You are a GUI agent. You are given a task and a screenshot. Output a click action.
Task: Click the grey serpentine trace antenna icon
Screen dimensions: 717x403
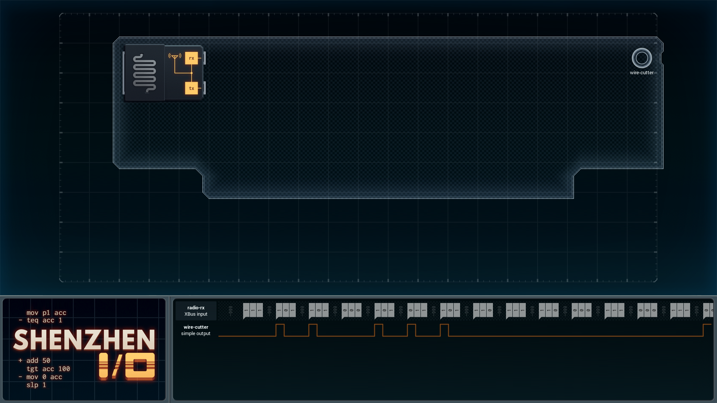point(145,73)
